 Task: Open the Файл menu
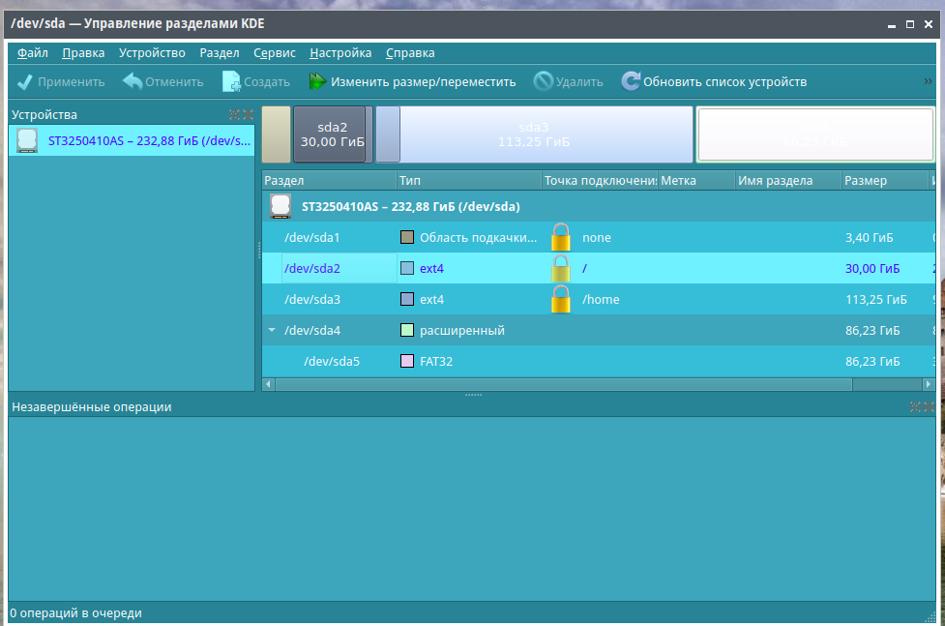(33, 53)
